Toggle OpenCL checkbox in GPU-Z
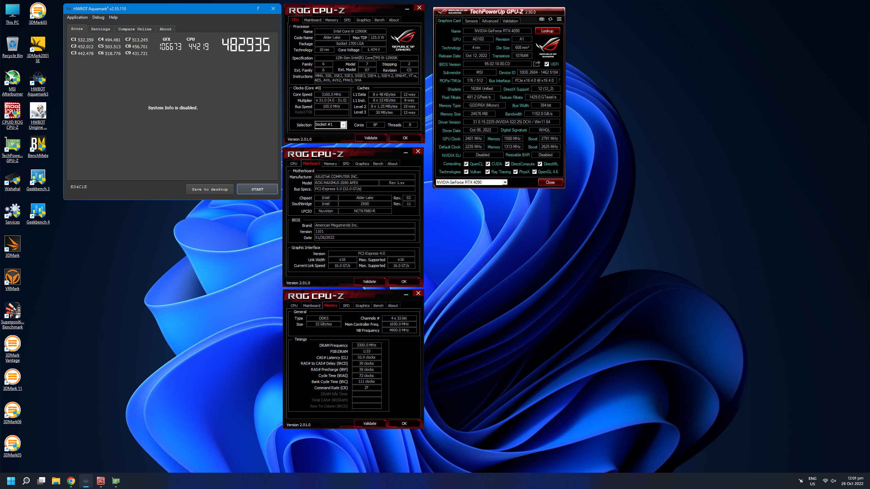 coord(466,164)
